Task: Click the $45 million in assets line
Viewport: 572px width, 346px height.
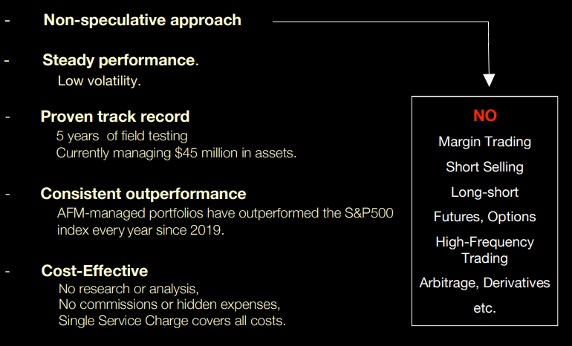Action: 176,153
